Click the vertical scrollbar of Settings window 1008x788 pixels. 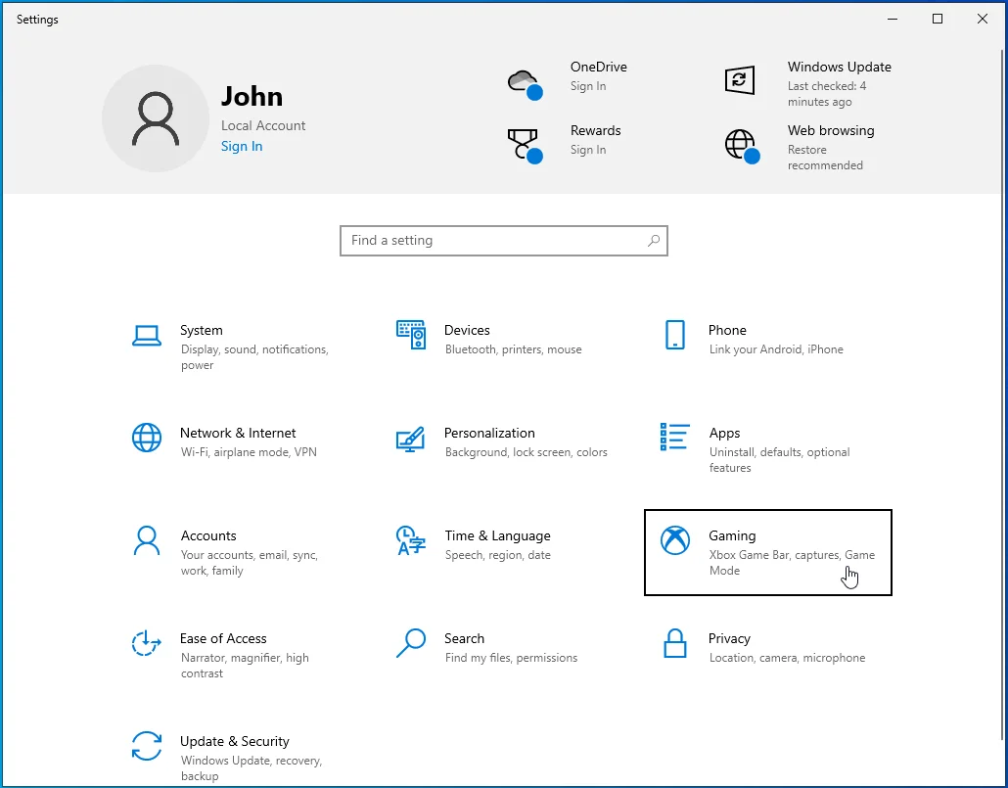pyautogui.click(x=1003, y=394)
